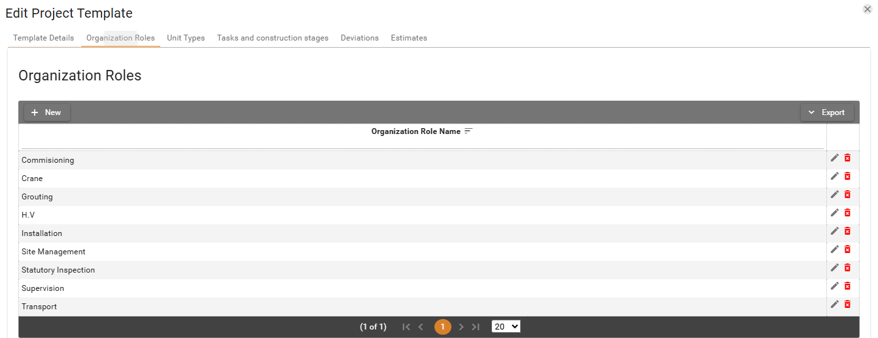Edit the Site Management role
Viewport: 878px width, 338px height.
(834, 249)
